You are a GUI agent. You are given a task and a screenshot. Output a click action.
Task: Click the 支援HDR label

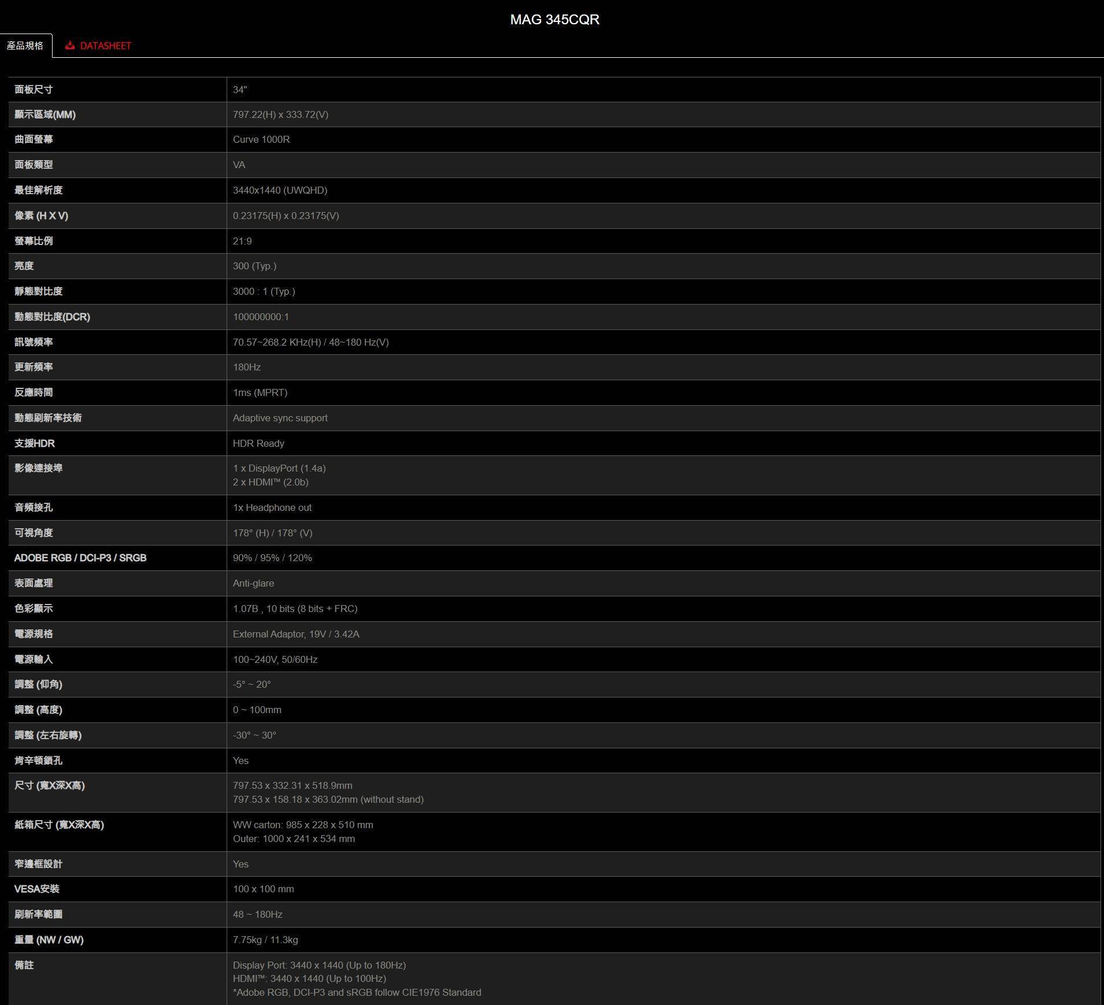35,443
